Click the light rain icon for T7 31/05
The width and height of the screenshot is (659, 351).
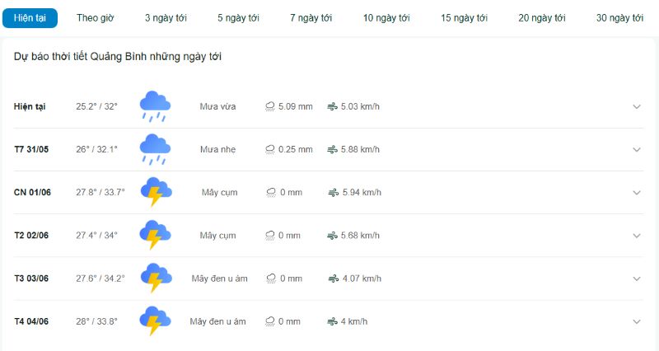(155, 149)
